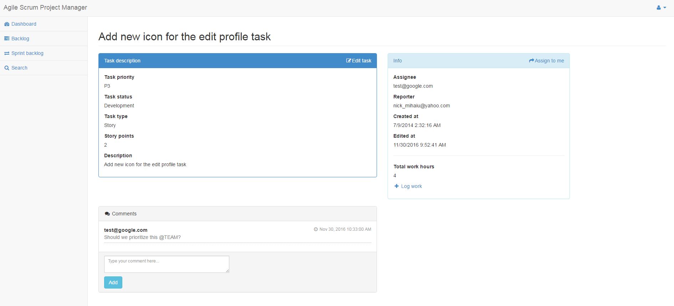Image resolution: width=674 pixels, height=306 pixels.
Task: Click the Edited at label
Action: pyautogui.click(x=404, y=136)
